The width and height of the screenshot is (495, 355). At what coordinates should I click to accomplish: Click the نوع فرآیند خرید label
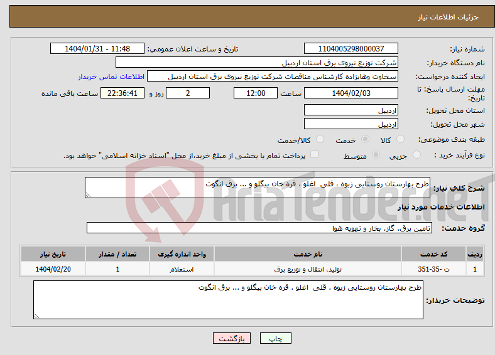[460, 155]
